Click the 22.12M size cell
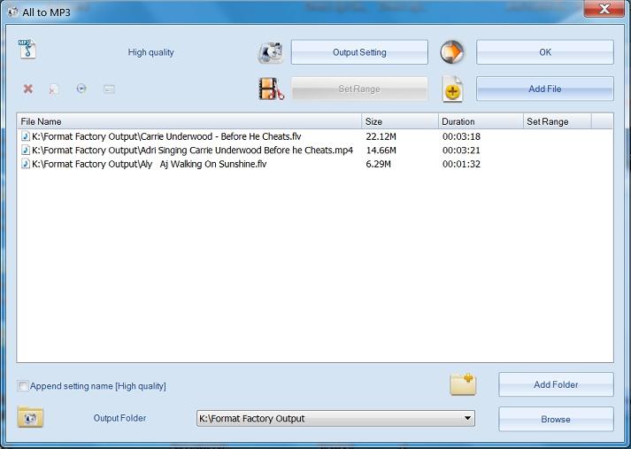This screenshot has width=631, height=449. 381,136
